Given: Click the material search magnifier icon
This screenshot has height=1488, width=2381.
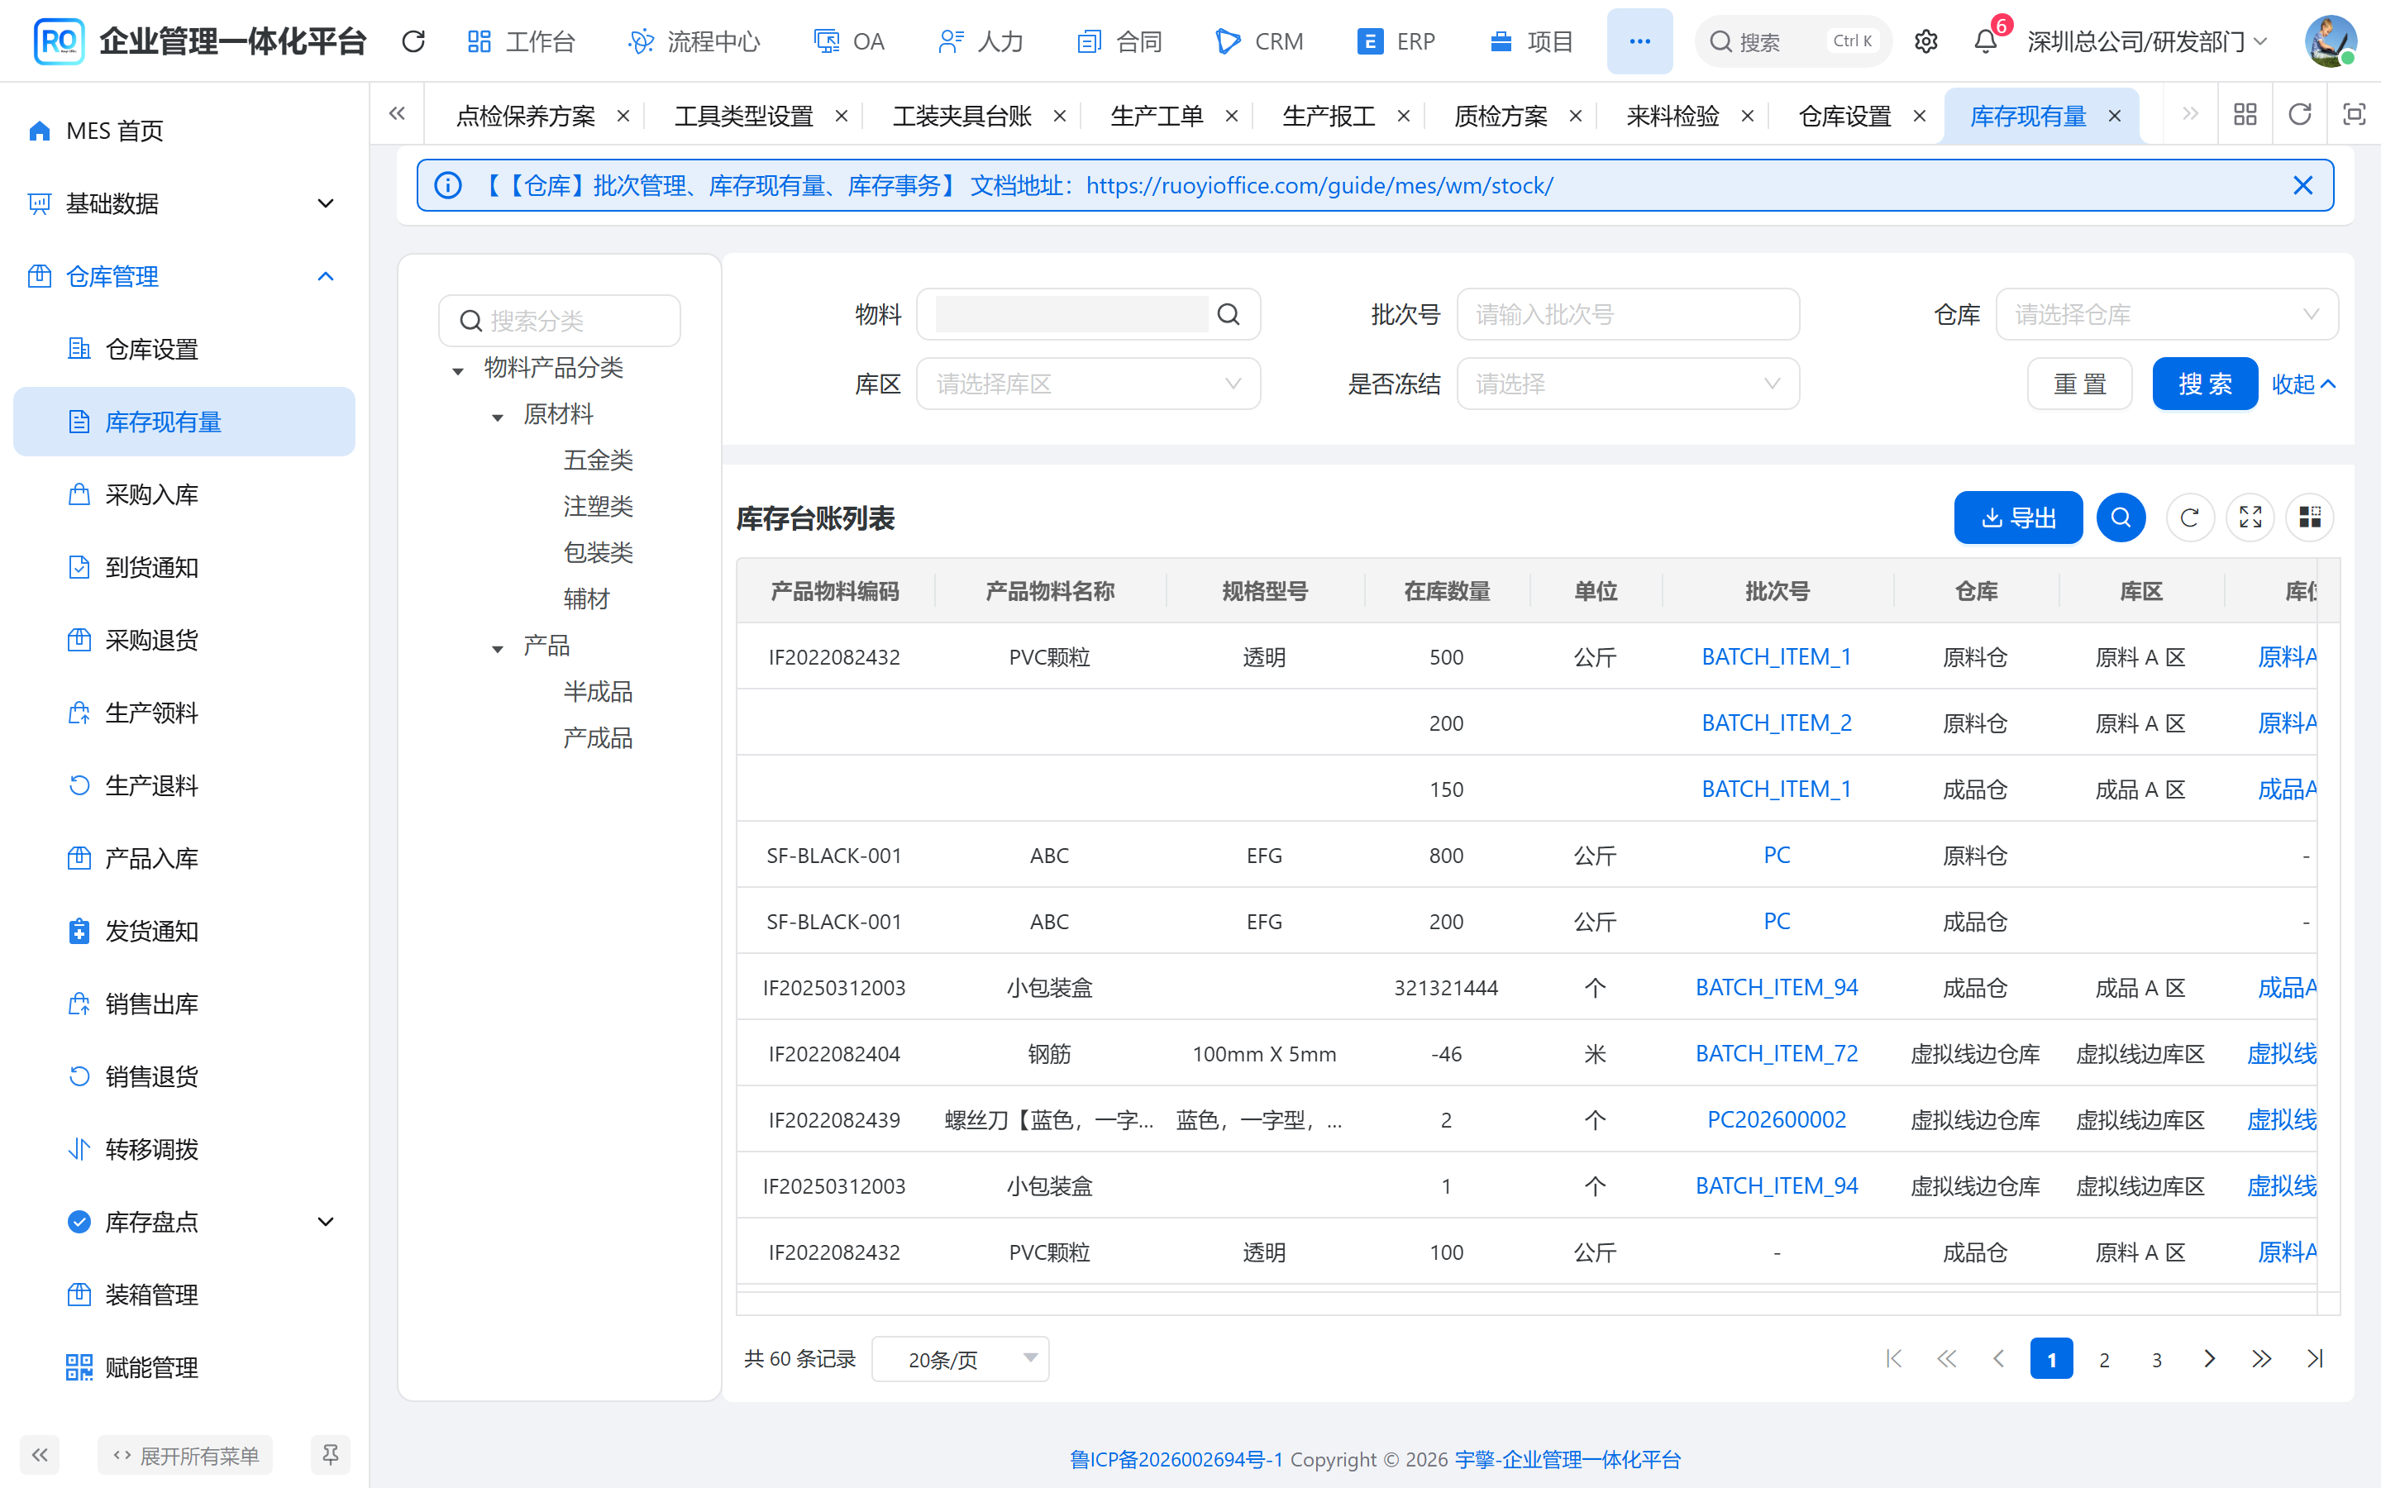Looking at the screenshot, I should pyautogui.click(x=1228, y=314).
